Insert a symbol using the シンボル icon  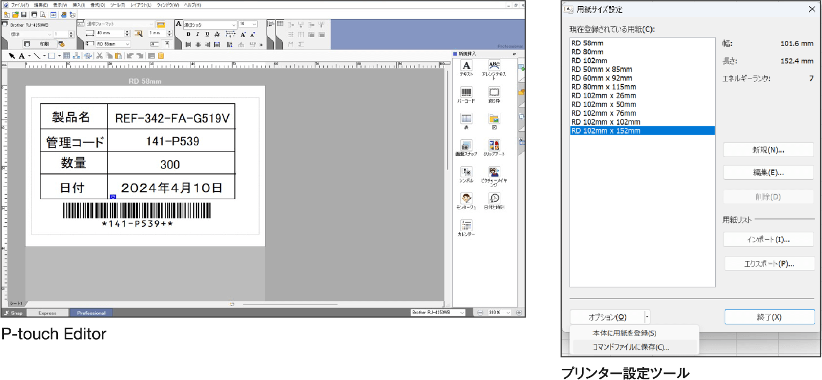466,173
